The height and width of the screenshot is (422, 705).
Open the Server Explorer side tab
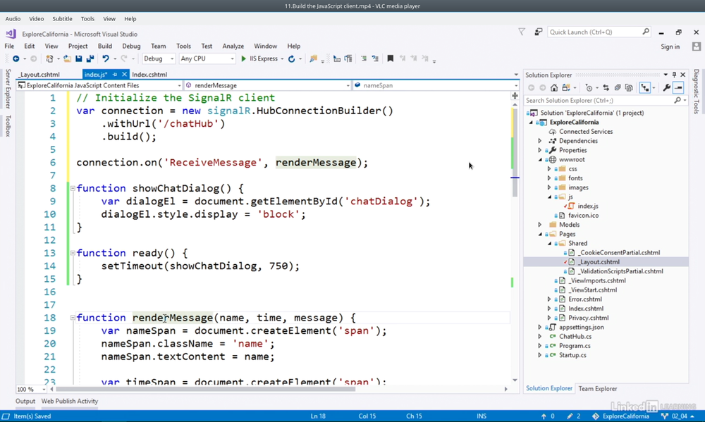[x=8, y=89]
